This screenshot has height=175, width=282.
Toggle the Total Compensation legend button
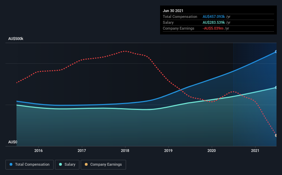[30, 165]
